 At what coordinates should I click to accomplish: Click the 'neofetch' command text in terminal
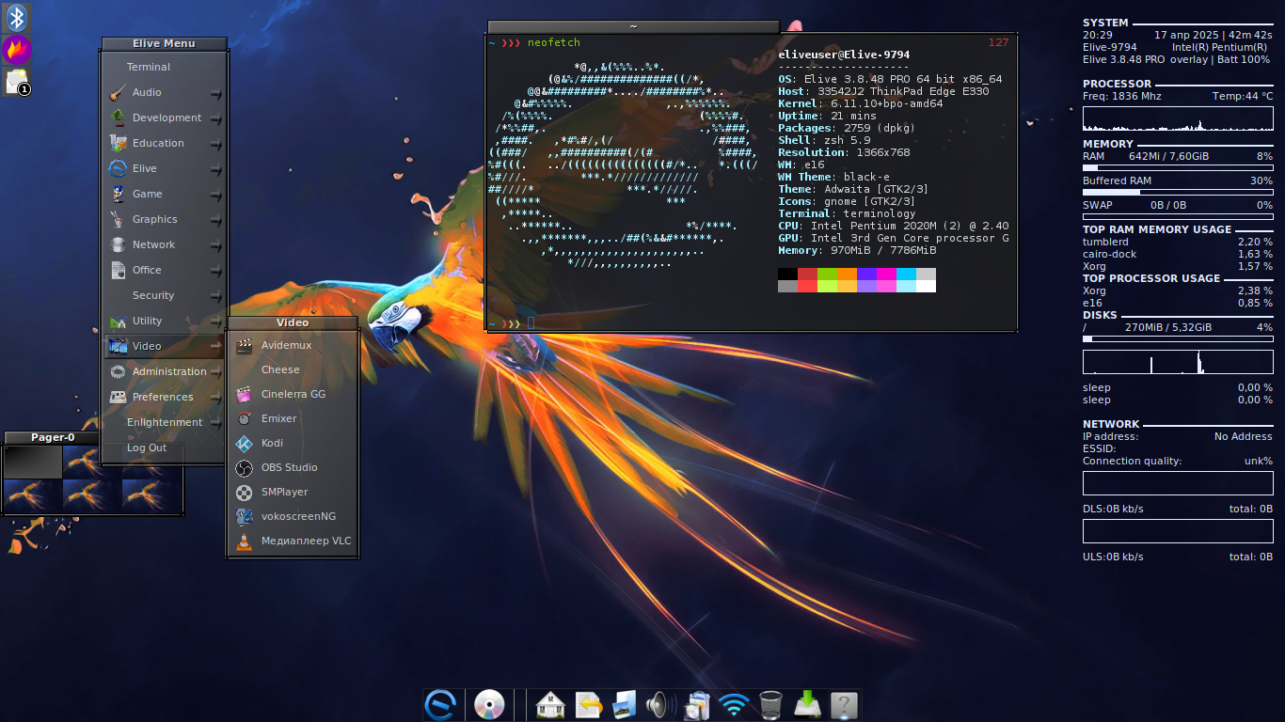(x=554, y=43)
